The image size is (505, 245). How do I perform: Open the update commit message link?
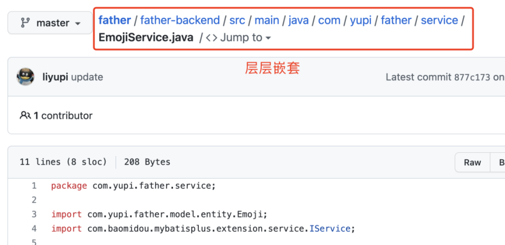pos(87,77)
